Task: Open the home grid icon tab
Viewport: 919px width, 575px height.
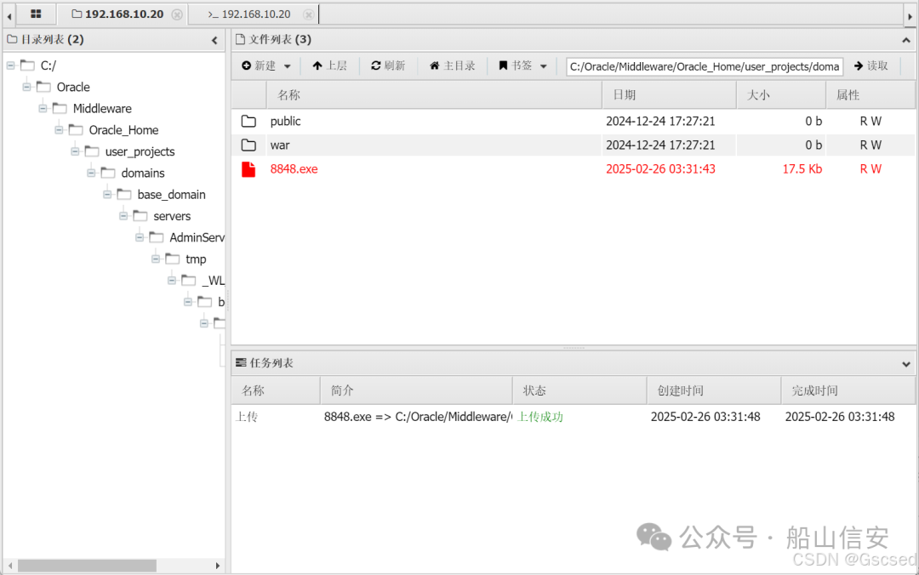Action: [x=36, y=14]
